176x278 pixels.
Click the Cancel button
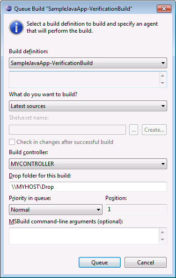pyautogui.click(x=146, y=262)
